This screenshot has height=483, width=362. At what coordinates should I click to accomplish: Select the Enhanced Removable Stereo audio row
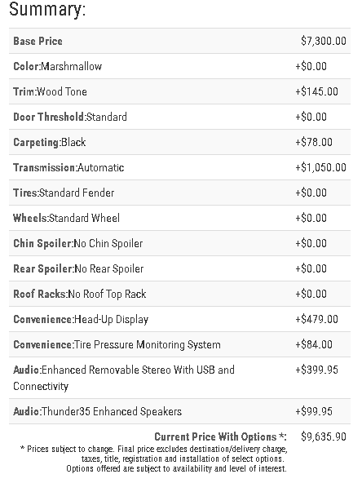(179, 378)
